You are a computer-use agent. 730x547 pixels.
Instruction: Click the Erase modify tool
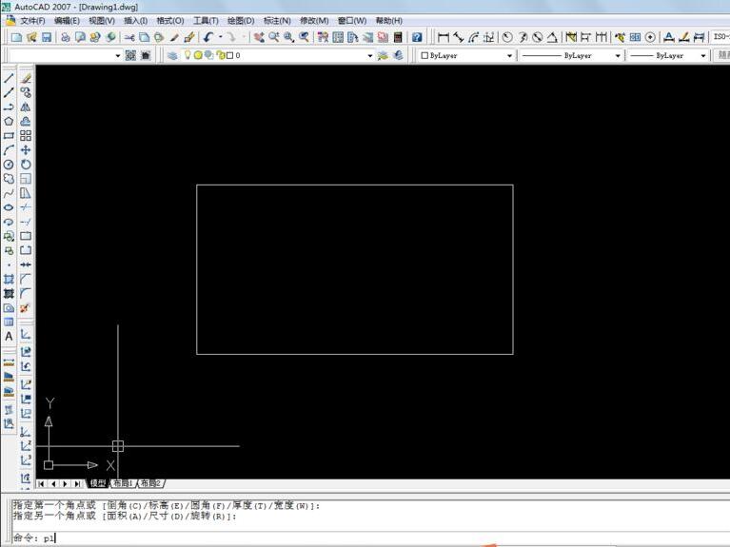pyautogui.click(x=26, y=78)
